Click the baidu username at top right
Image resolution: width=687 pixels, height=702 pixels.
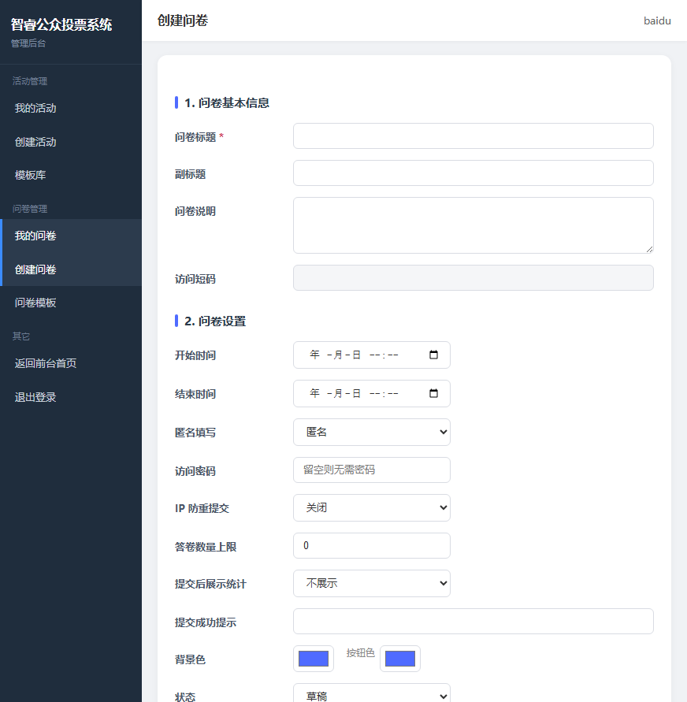(x=657, y=21)
